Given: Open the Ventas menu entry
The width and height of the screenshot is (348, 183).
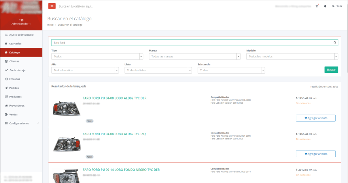Looking at the screenshot, I should click(x=21, y=114).
